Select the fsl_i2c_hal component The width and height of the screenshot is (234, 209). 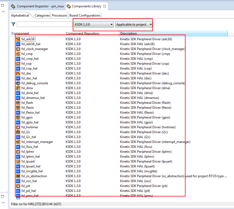coord(29,137)
